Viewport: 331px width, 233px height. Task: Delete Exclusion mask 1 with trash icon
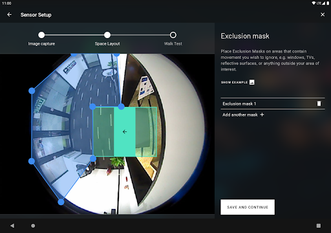point(319,104)
